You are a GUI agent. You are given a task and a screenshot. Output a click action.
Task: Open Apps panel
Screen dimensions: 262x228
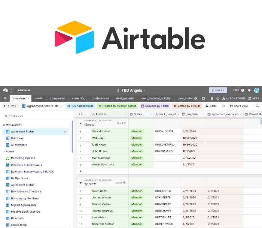254,98
